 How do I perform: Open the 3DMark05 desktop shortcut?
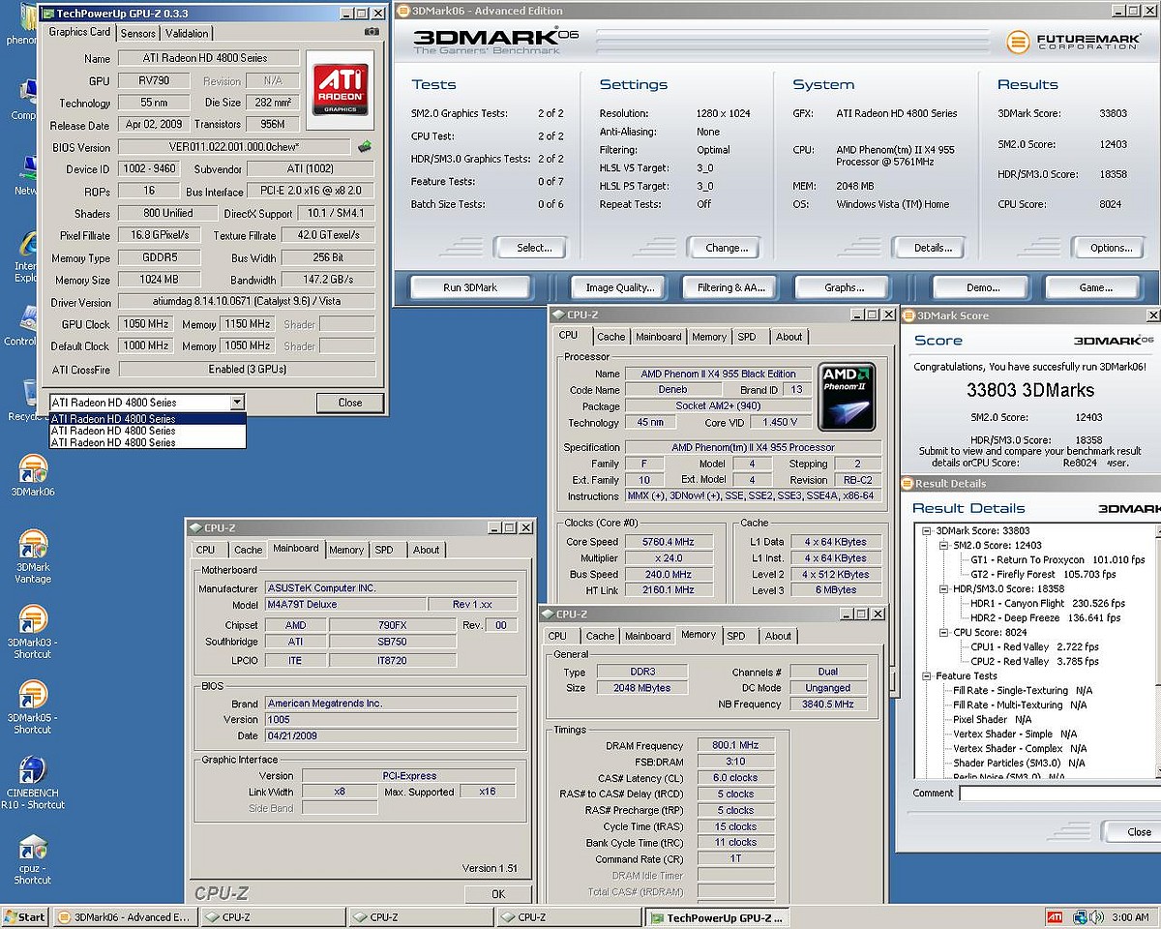pyautogui.click(x=33, y=707)
